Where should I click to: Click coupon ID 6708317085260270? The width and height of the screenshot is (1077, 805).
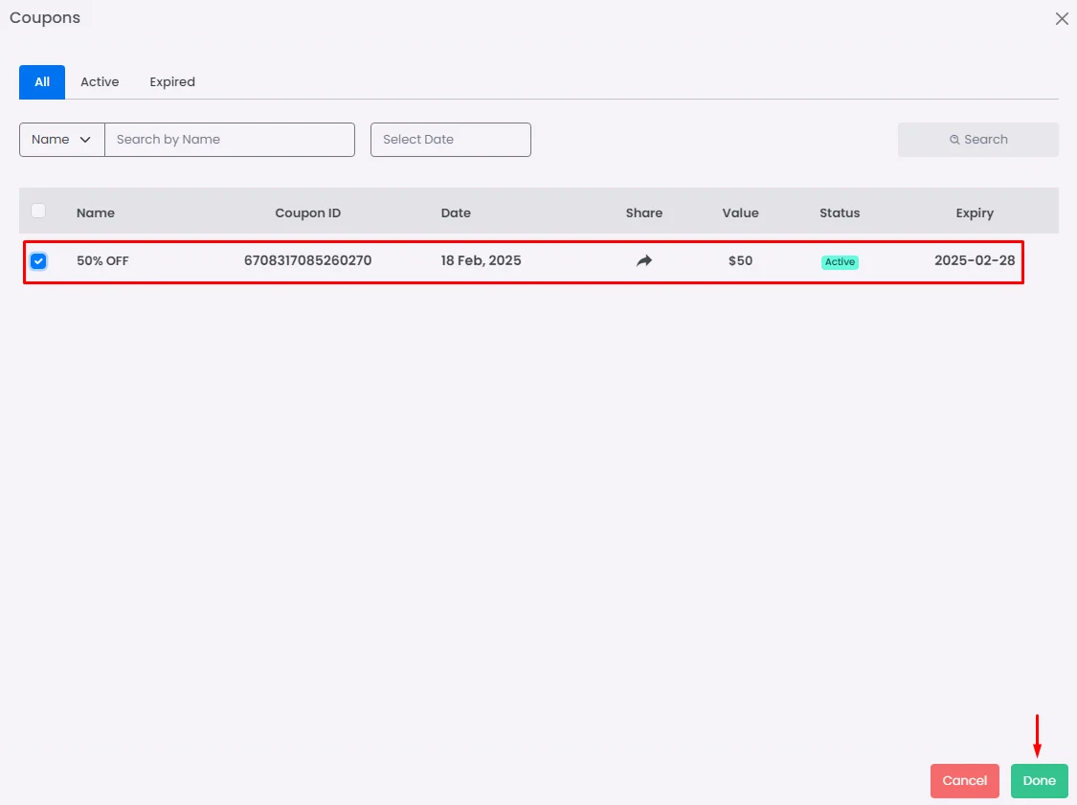[x=307, y=260]
